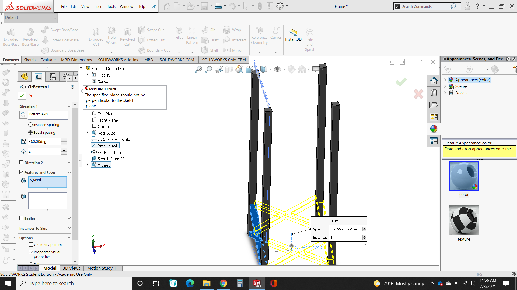Viewport: 517px width, 290px height.
Task: Click Zoom to Area icon
Action: click(209, 69)
